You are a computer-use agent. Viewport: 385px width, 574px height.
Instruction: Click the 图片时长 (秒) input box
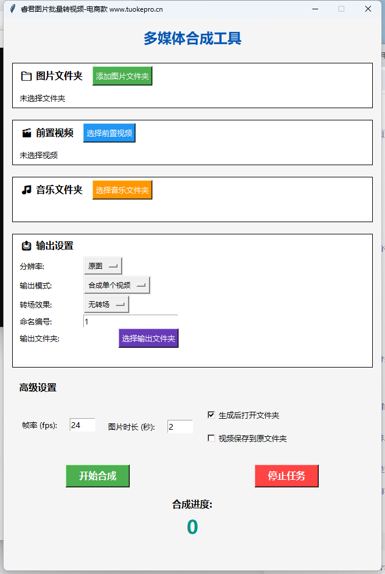pyautogui.click(x=180, y=427)
